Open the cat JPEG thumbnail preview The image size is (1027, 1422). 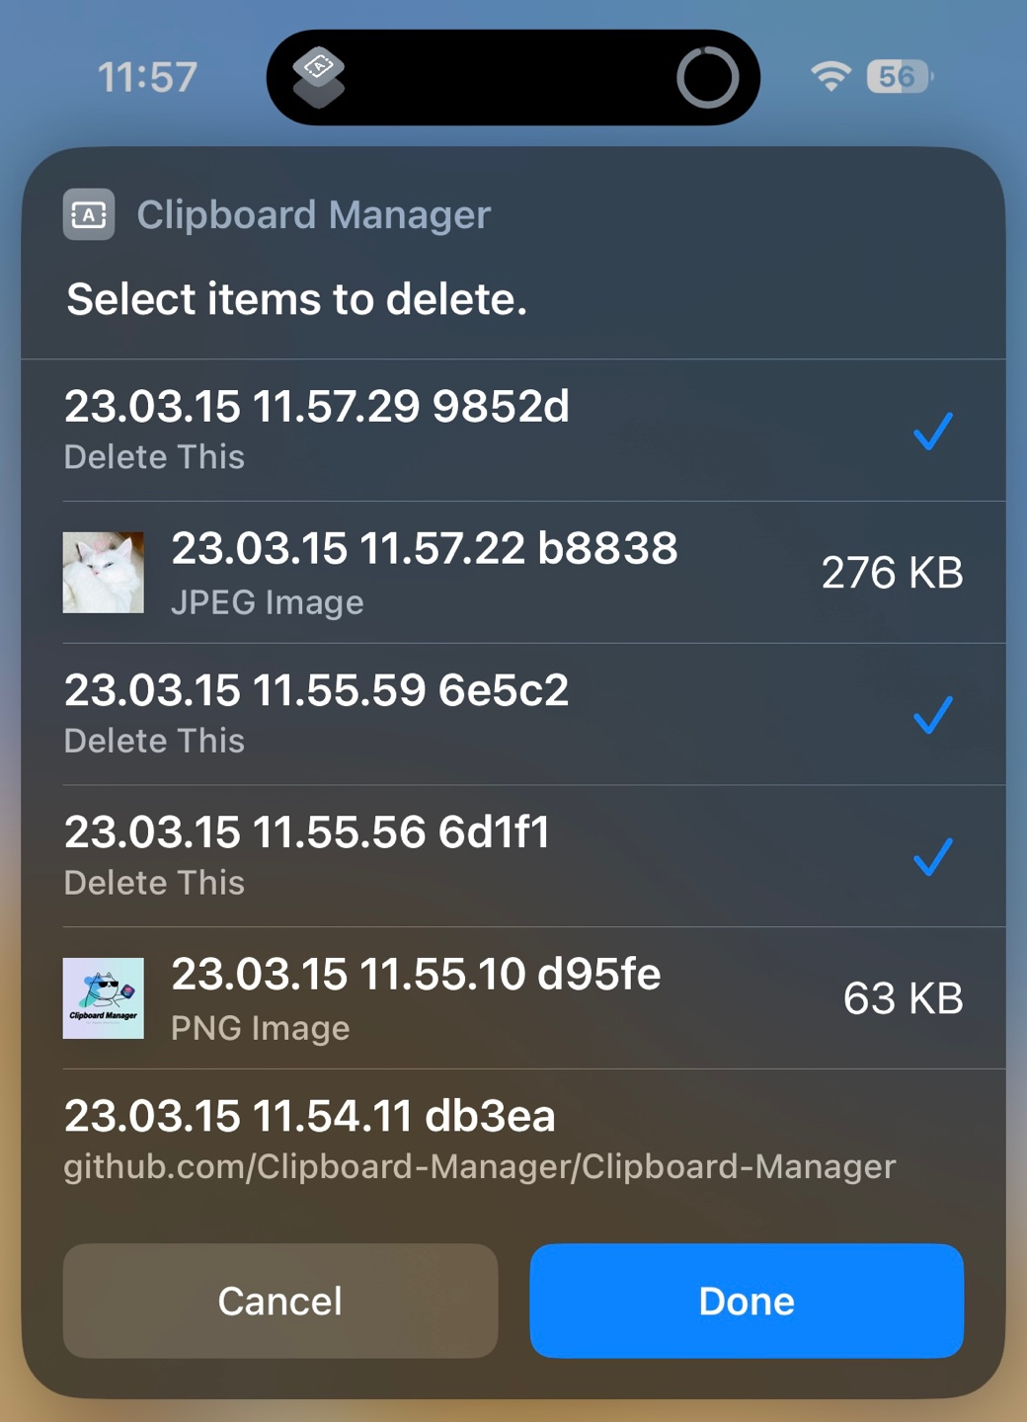[103, 572]
